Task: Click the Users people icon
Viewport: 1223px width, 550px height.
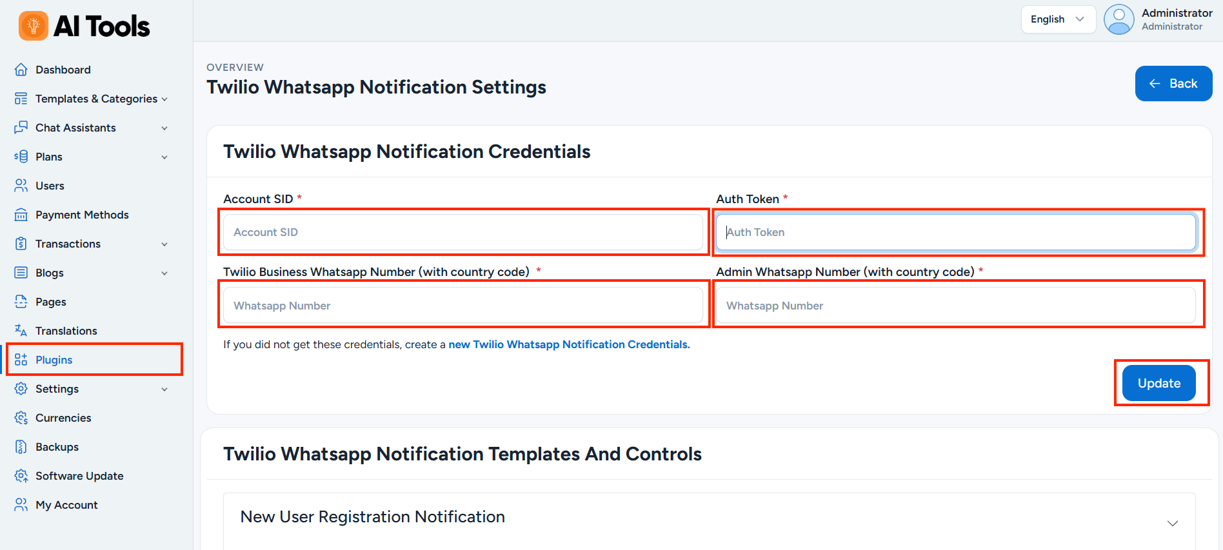Action: (21, 186)
